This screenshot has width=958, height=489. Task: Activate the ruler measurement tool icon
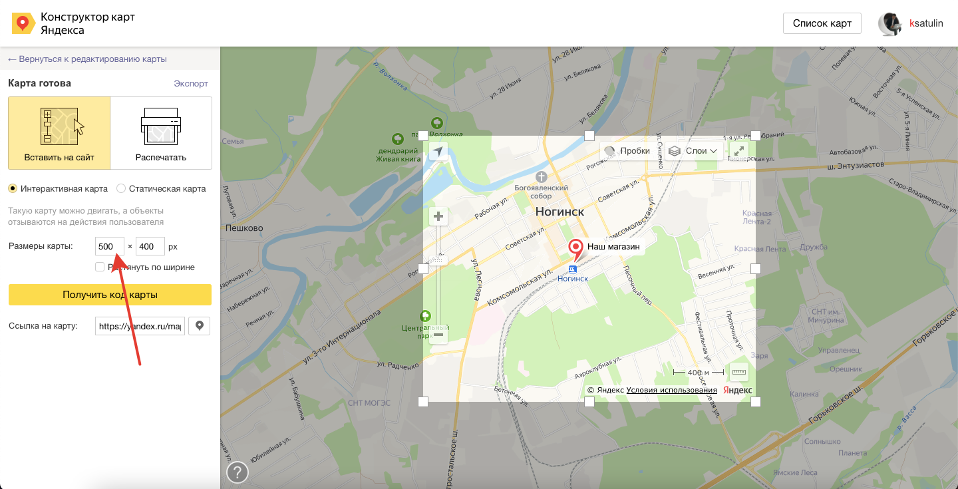tap(739, 371)
